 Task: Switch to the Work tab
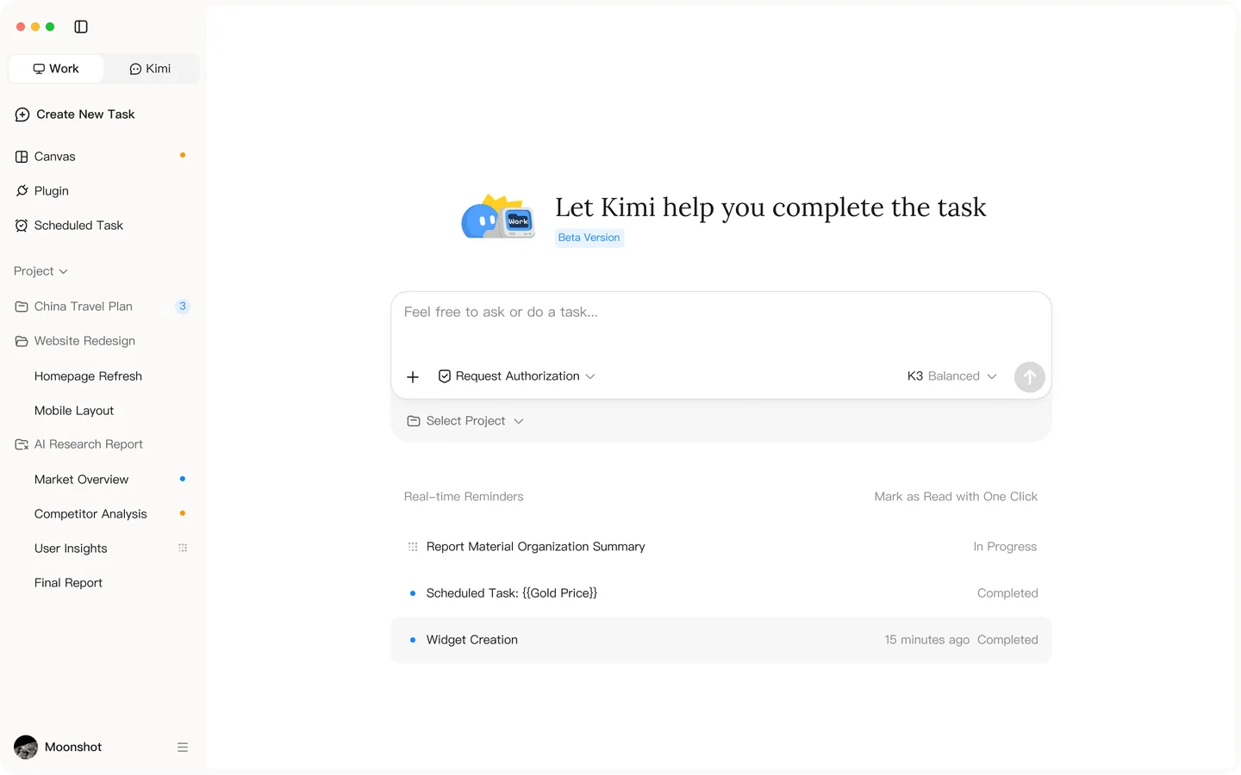tap(56, 69)
